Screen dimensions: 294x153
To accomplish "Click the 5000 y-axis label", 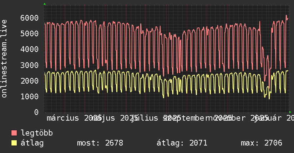I will 30,34.
